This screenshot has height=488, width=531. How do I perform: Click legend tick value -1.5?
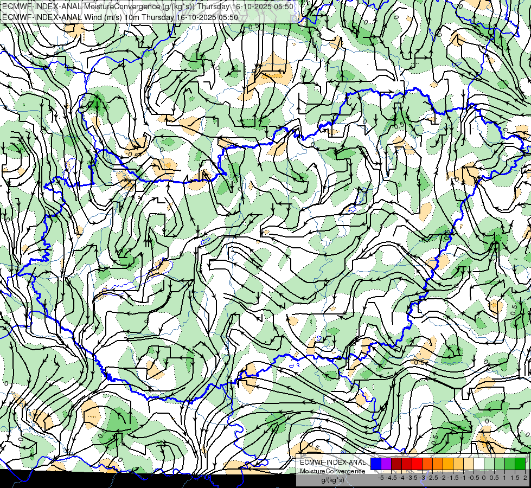453,478
